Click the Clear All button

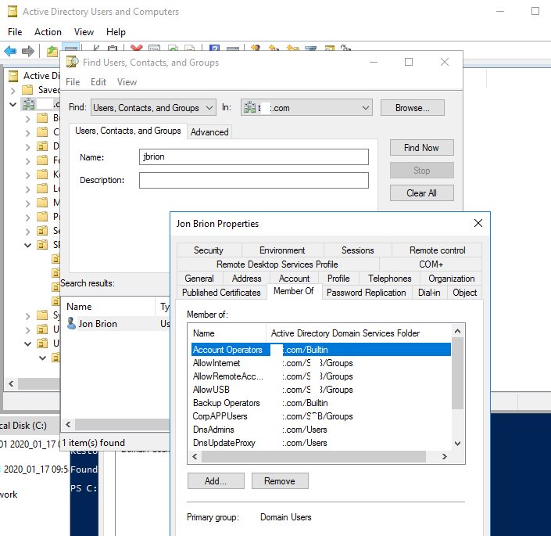(422, 193)
